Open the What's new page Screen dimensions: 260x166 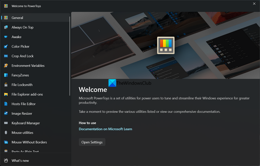tap(35, 160)
